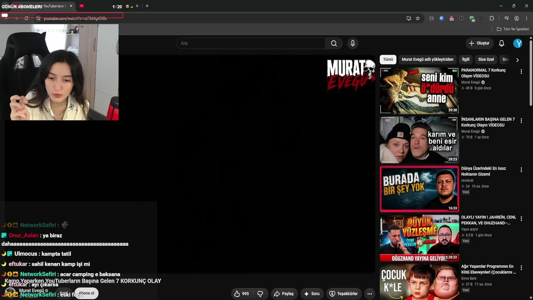Open Chrome three-dot menu

(527, 18)
